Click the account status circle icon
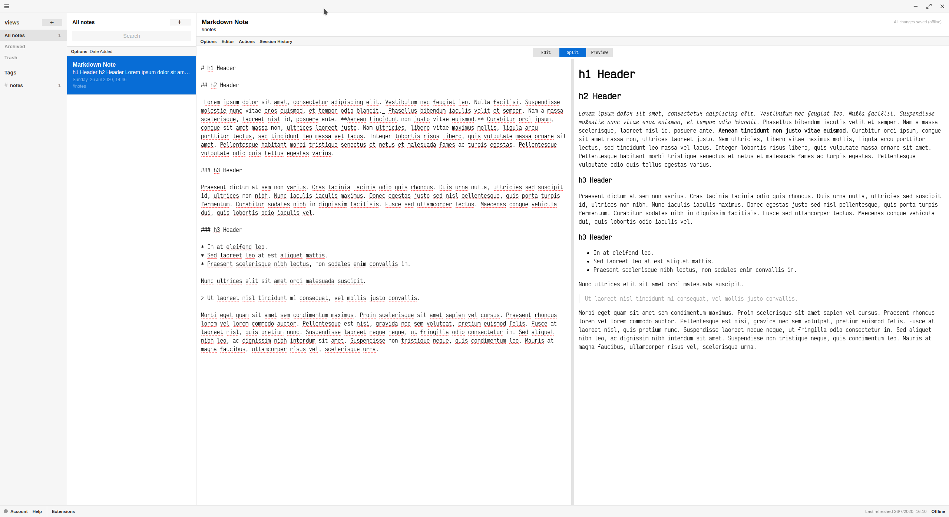The height and width of the screenshot is (517, 949). pos(6,511)
